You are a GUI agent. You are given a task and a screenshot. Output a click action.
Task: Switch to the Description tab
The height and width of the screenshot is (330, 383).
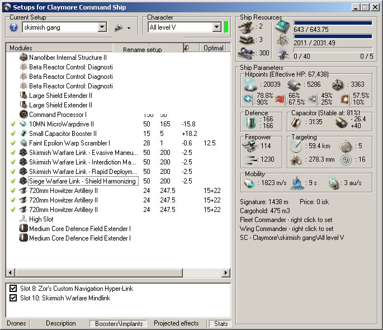click(61, 323)
